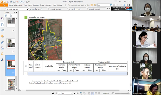Go to next search result arrow
Screen dimensions: 161x95
pos(121,5)
